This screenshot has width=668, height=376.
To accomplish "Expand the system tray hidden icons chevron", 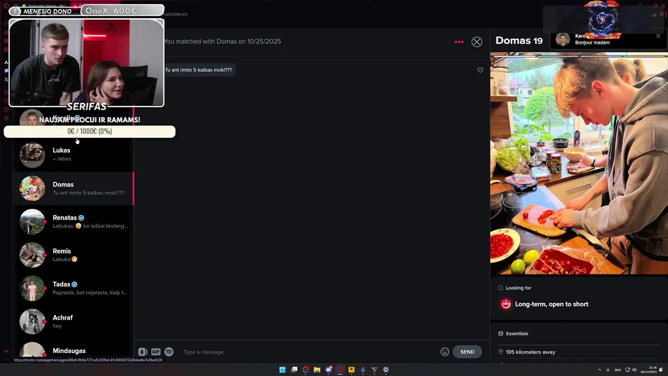I will point(599,370).
